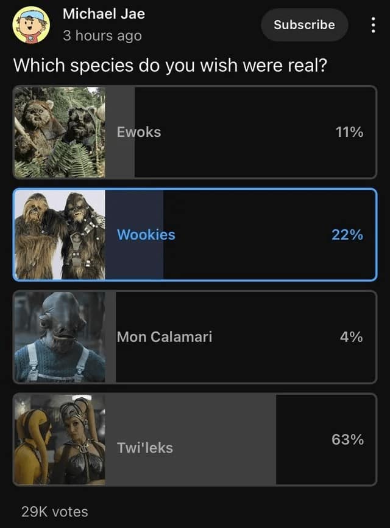
Task: Click the 4% result for Mon Calamari
Action: 351,336
